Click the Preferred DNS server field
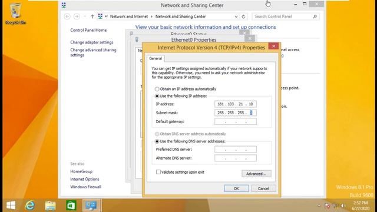Screen dimensions: 377x212 point(236,149)
